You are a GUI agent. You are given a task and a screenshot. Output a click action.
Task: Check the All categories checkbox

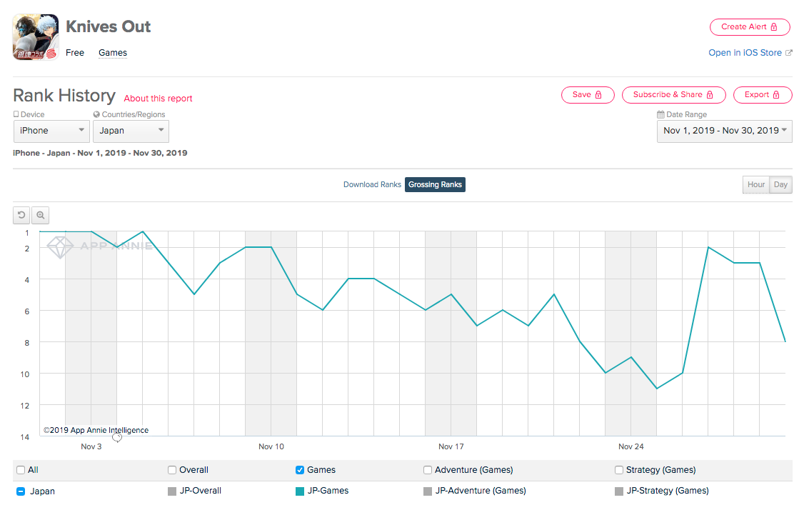coord(21,470)
